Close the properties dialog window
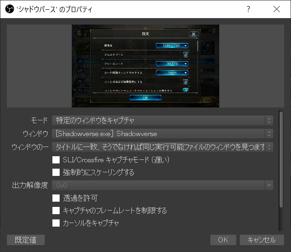 tap(276, 9)
